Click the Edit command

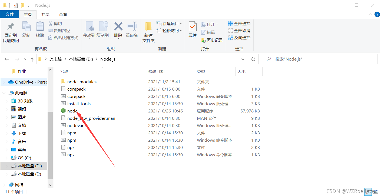tap(208, 32)
